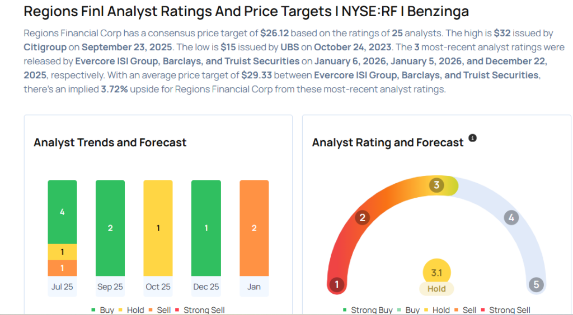This screenshot has height=315, width=573.
Task: Toggle the Hold legend in the Analyst Trends chart
Action: click(131, 310)
